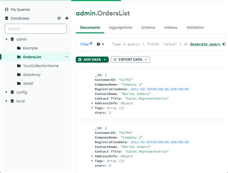The width and height of the screenshot is (228, 173).
Task: Switch to the Aggregations tab
Action: click(121, 27)
